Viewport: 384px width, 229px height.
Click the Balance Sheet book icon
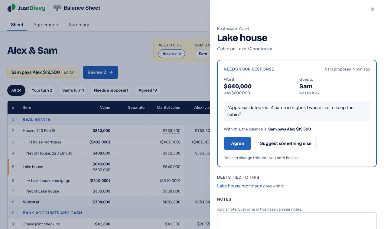point(57,8)
